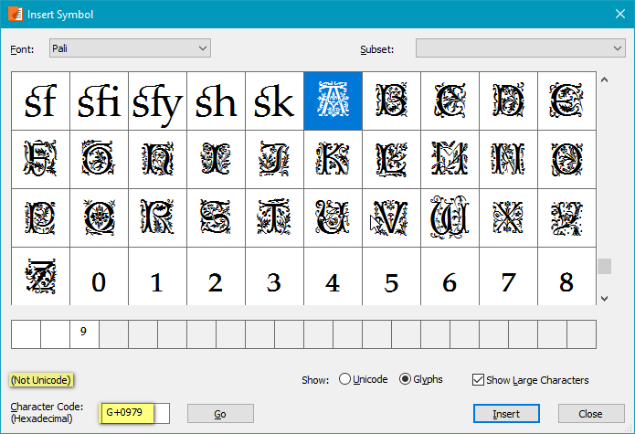Image resolution: width=635 pixels, height=434 pixels.
Task: Select the ornamental F glyph
Action: point(40,160)
